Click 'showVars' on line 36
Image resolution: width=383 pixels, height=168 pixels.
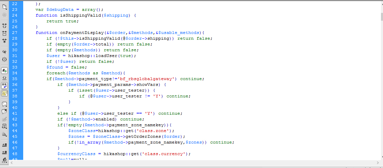pyautogui.click(x=147, y=85)
